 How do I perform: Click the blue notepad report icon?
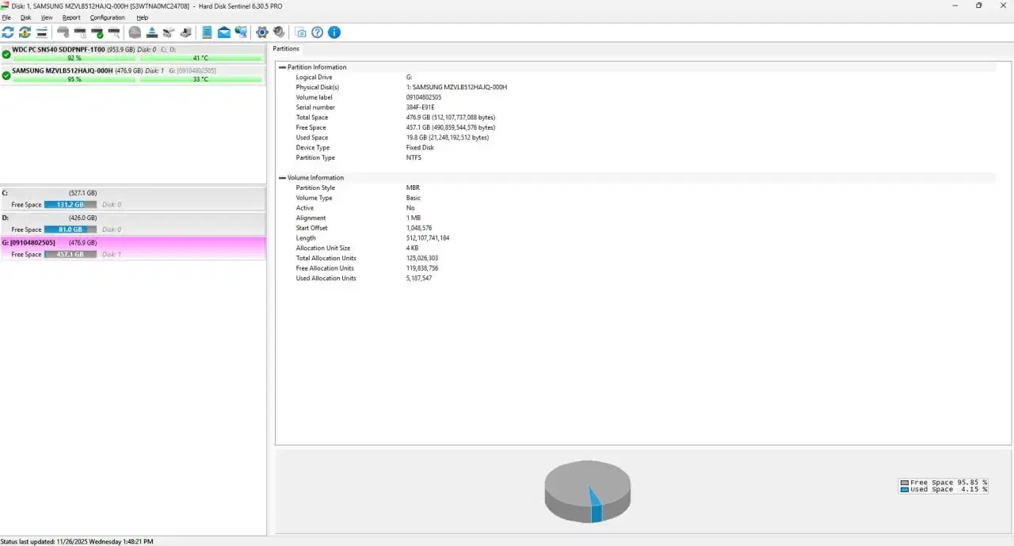coord(207,32)
